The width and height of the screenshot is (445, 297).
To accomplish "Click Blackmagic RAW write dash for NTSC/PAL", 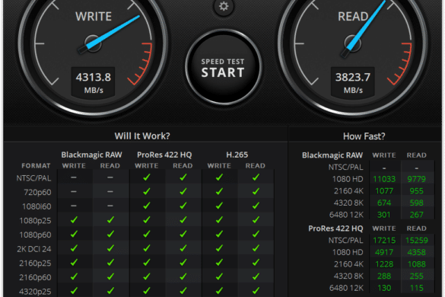I will pos(74,177).
